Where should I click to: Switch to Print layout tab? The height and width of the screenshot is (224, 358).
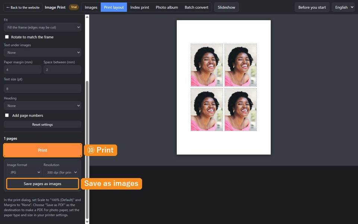(x=114, y=7)
